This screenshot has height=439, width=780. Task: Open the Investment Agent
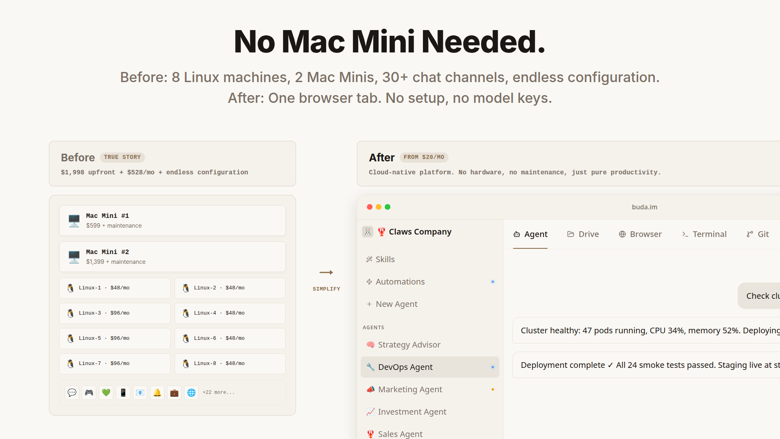tap(412, 412)
